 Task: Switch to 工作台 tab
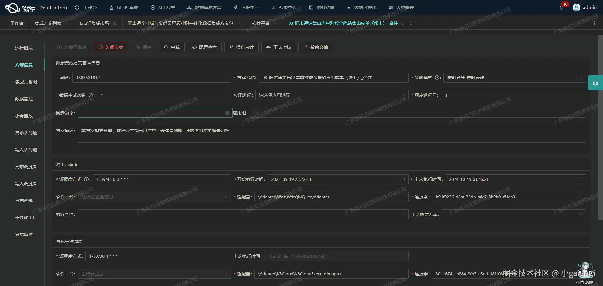pos(17,24)
